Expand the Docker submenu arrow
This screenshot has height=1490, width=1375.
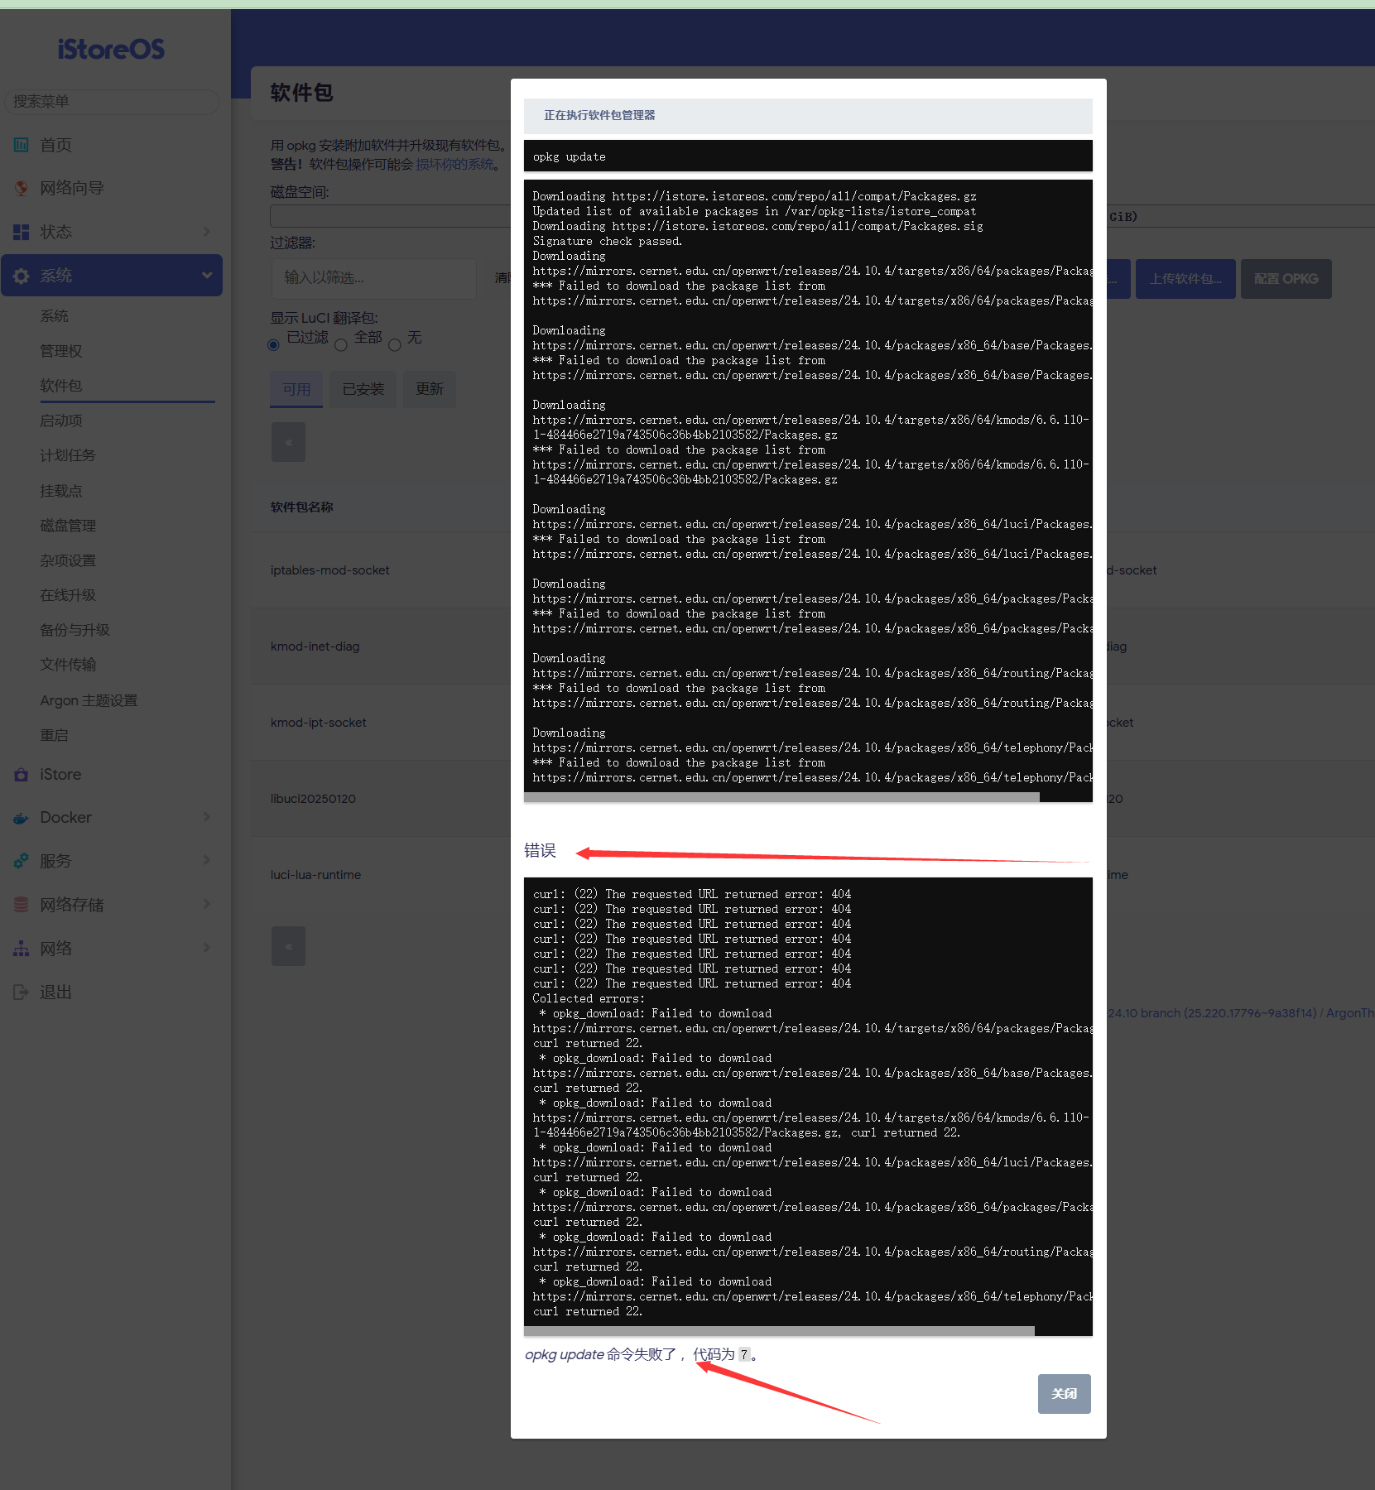[206, 817]
